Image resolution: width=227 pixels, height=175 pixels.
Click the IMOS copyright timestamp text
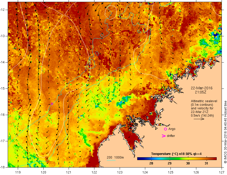(x=225, y=132)
